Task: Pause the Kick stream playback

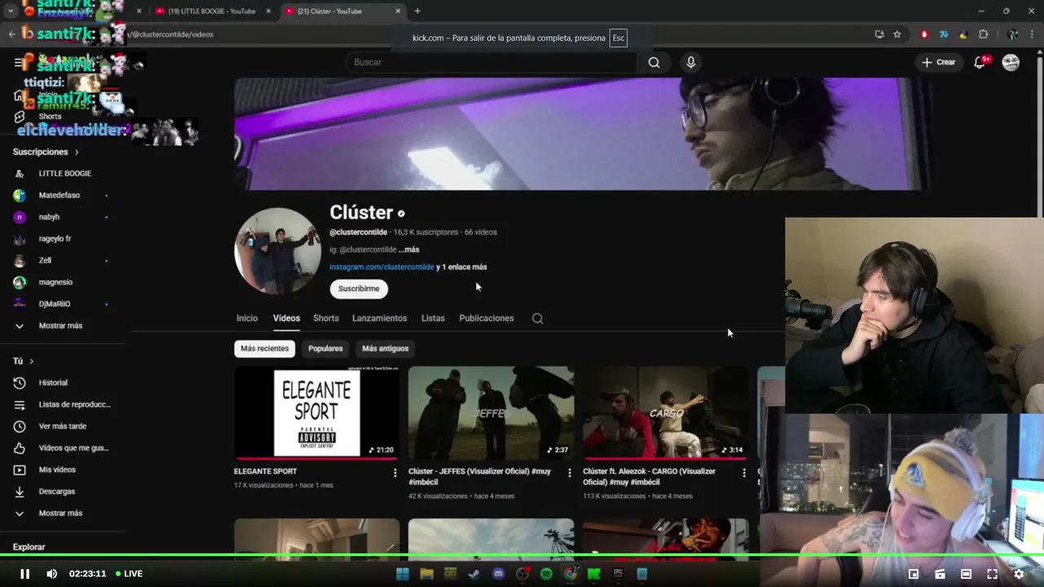Action: 24,574
